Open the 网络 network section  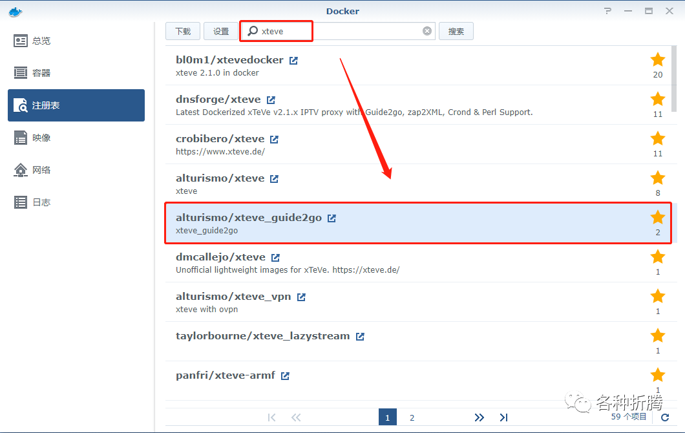[x=76, y=170]
